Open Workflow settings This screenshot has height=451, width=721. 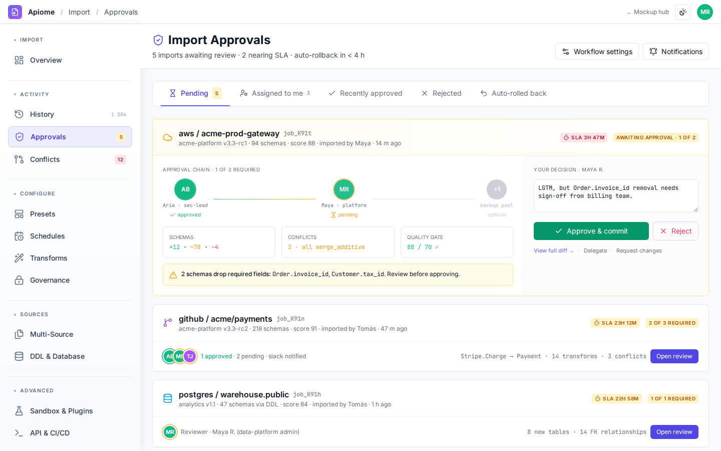(597, 52)
